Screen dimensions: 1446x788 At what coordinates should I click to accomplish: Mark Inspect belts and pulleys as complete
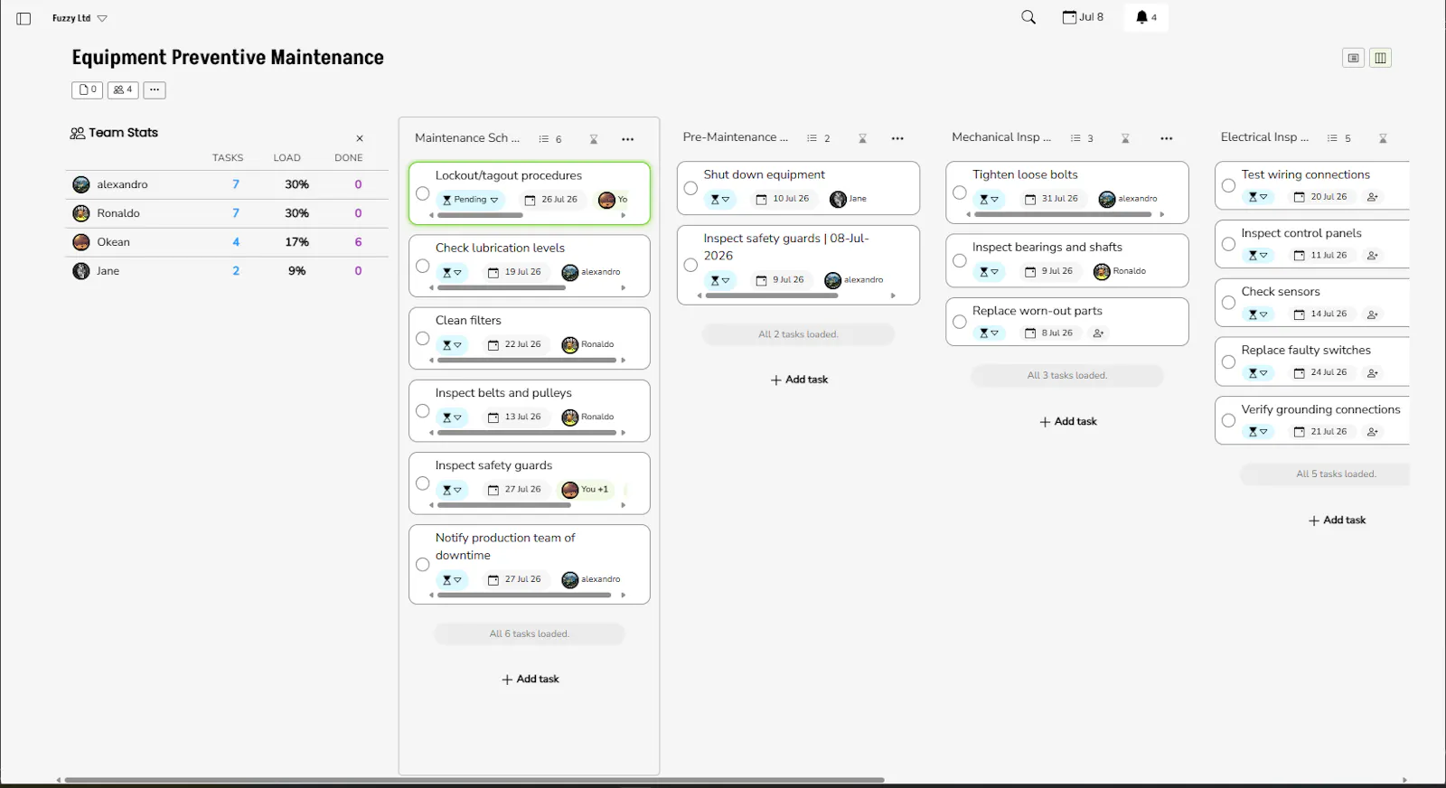click(422, 410)
